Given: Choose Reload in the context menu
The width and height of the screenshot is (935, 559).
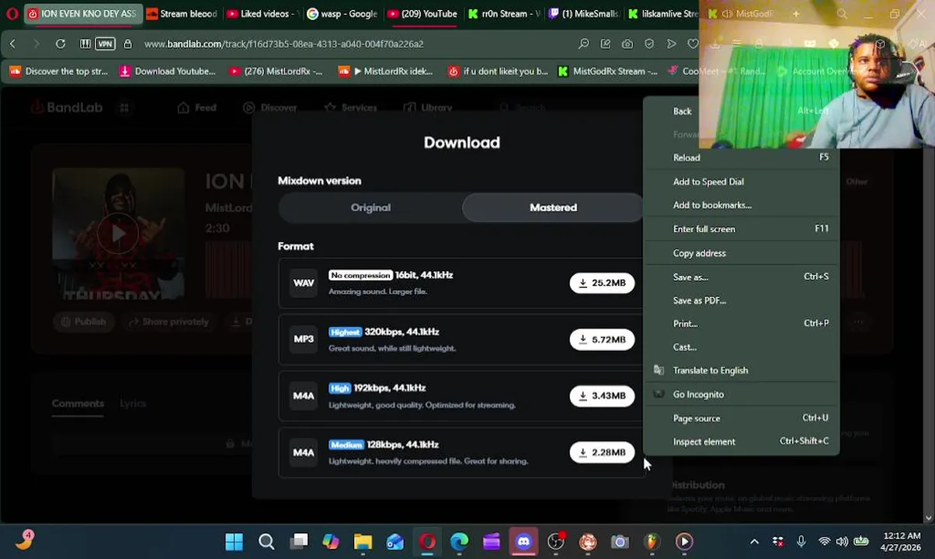Looking at the screenshot, I should (741, 158).
